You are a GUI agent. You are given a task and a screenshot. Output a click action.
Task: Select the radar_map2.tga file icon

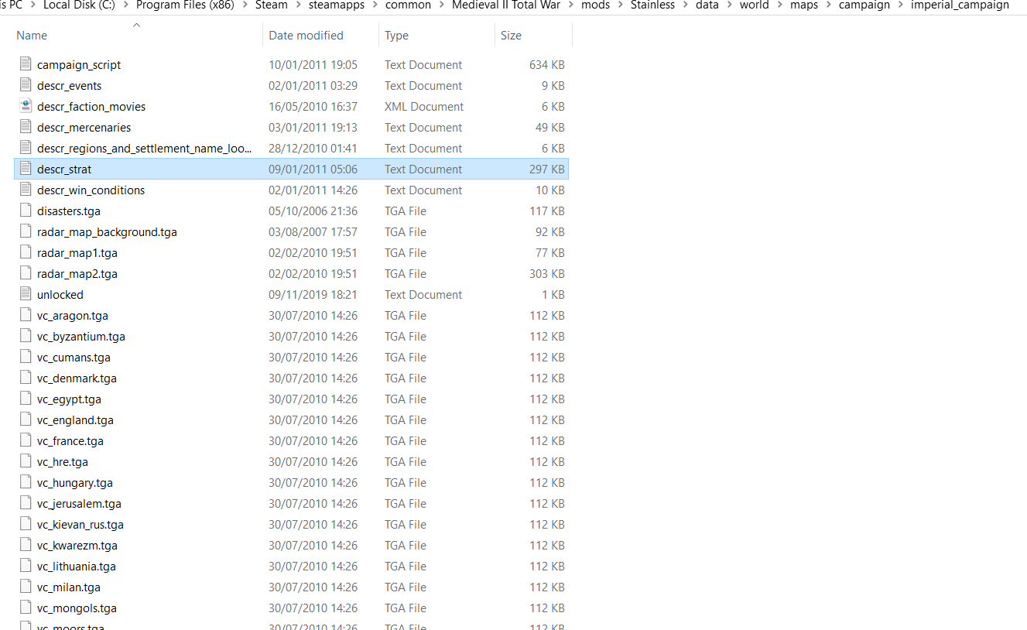(26, 273)
